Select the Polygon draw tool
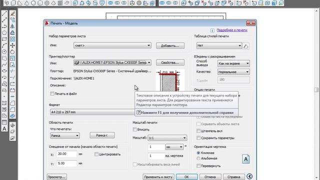This screenshot has width=320, height=180. tap(4, 32)
